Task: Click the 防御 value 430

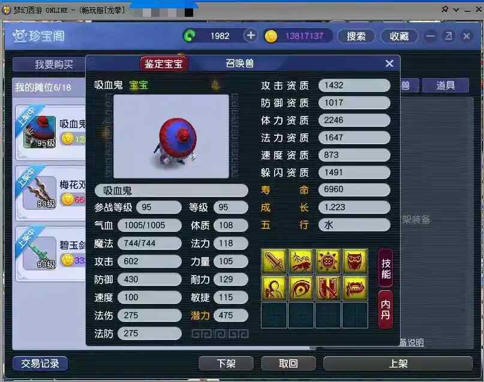Action: pos(150,279)
